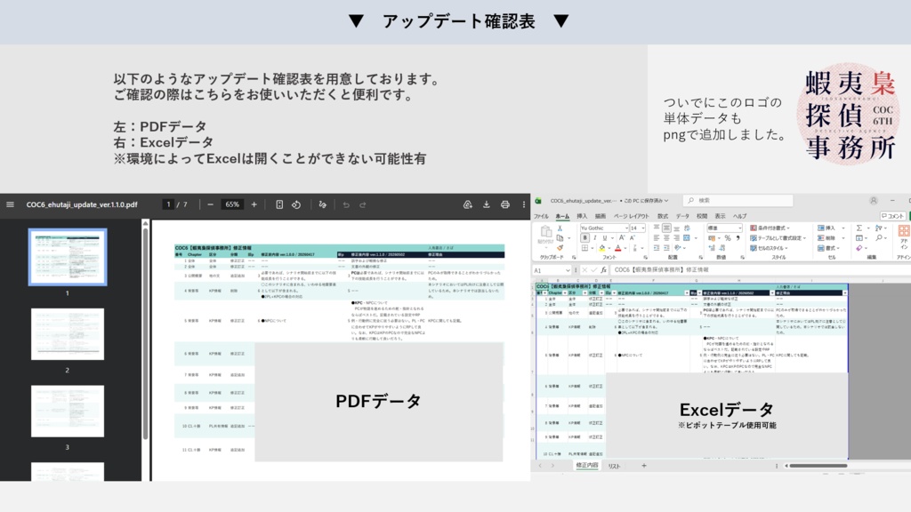Image resolution: width=911 pixels, height=512 pixels.
Task: Click the Excel formula bar text
Action: click(661, 270)
